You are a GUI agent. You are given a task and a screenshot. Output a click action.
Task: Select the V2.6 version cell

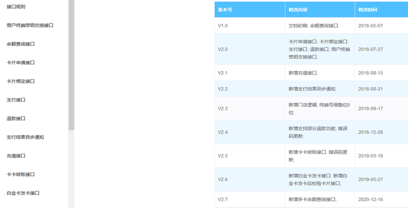click(x=250, y=179)
